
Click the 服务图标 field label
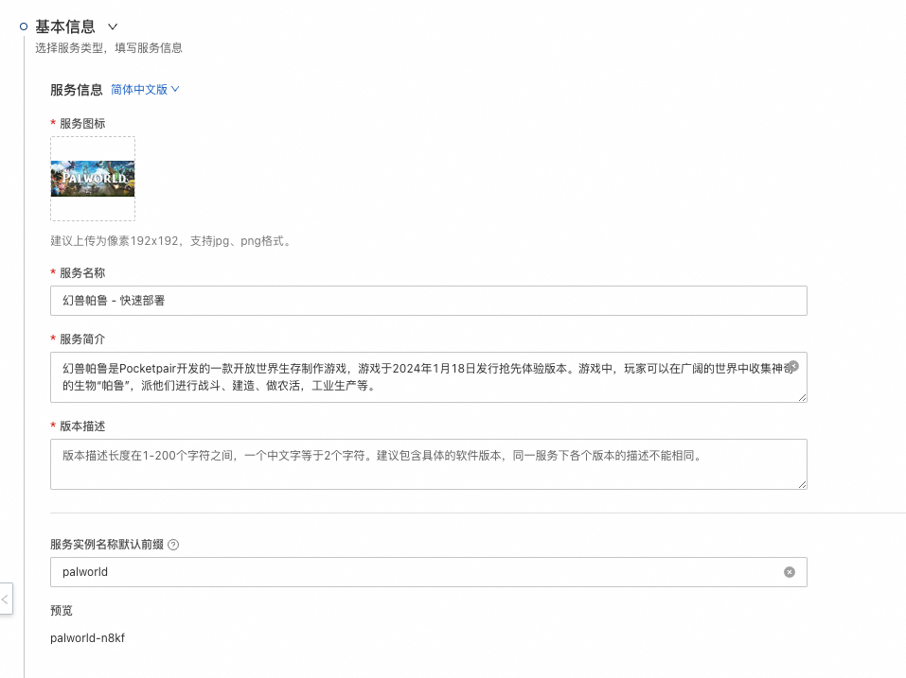pyautogui.click(x=82, y=124)
